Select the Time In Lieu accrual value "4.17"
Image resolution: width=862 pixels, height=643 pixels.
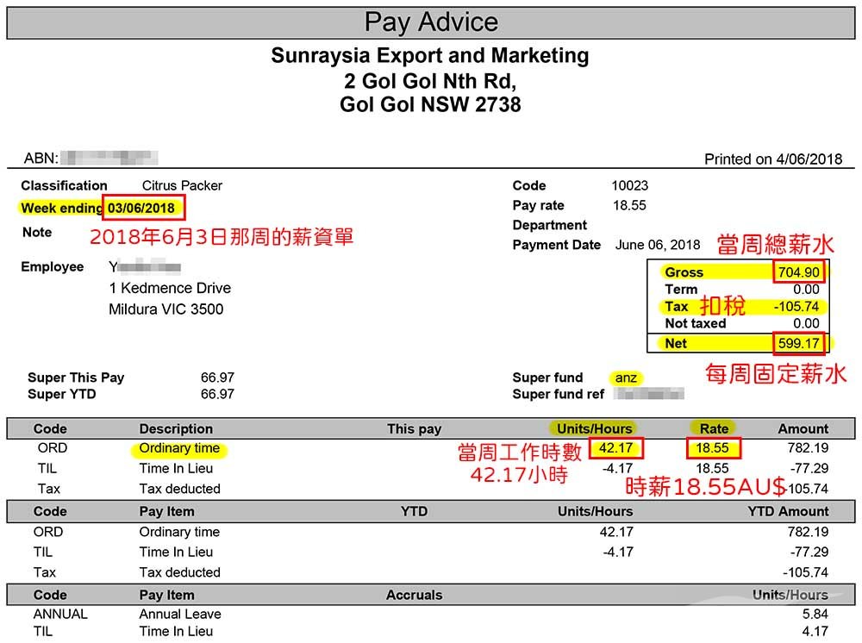[x=815, y=632]
